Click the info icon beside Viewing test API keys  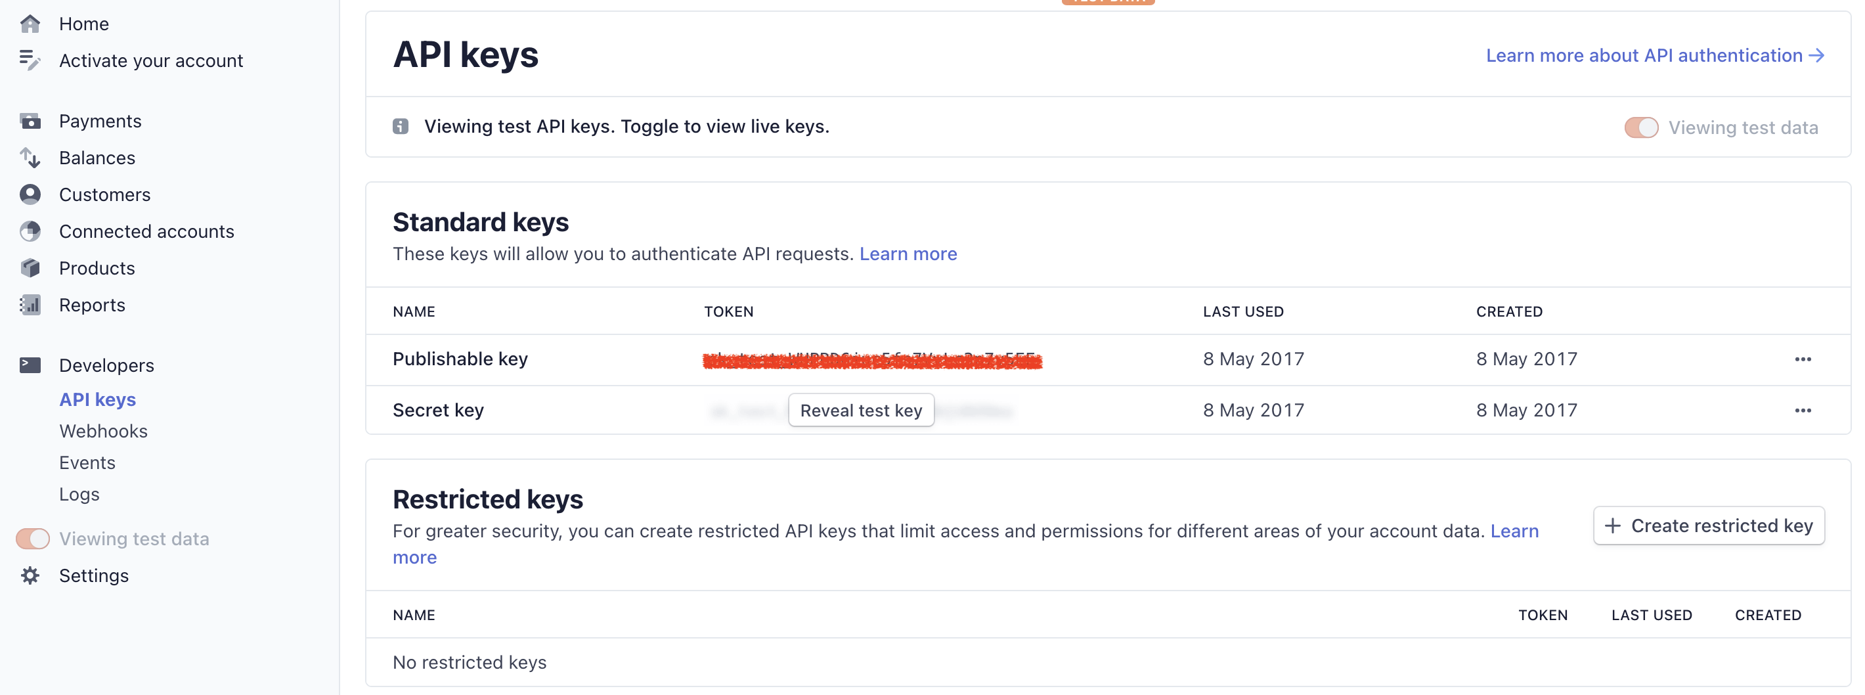click(401, 127)
